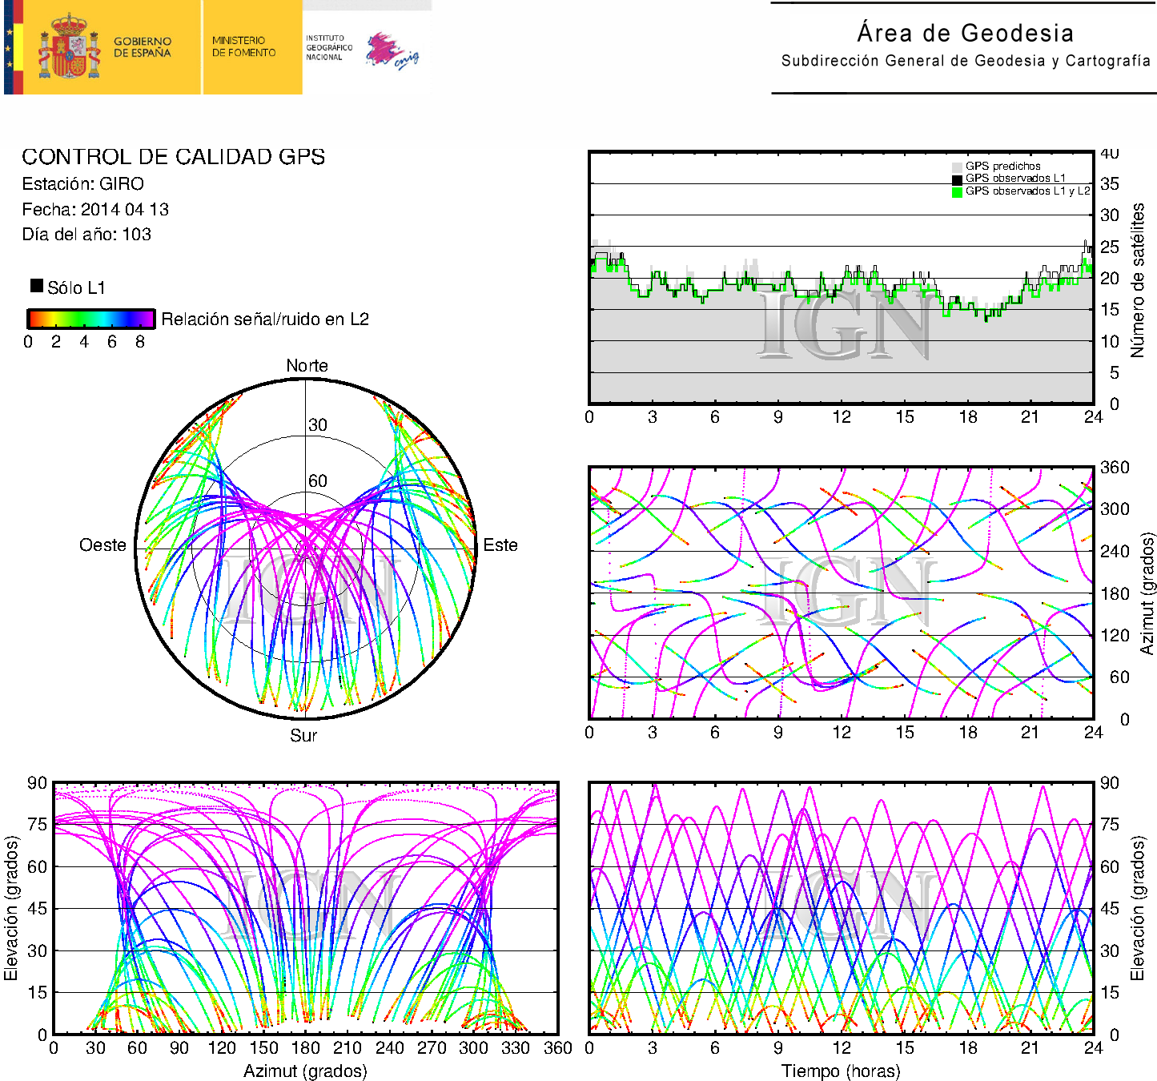1157x1081 pixels.
Task: Click the Tiempo (horas) axis title
Action: coord(840,1071)
